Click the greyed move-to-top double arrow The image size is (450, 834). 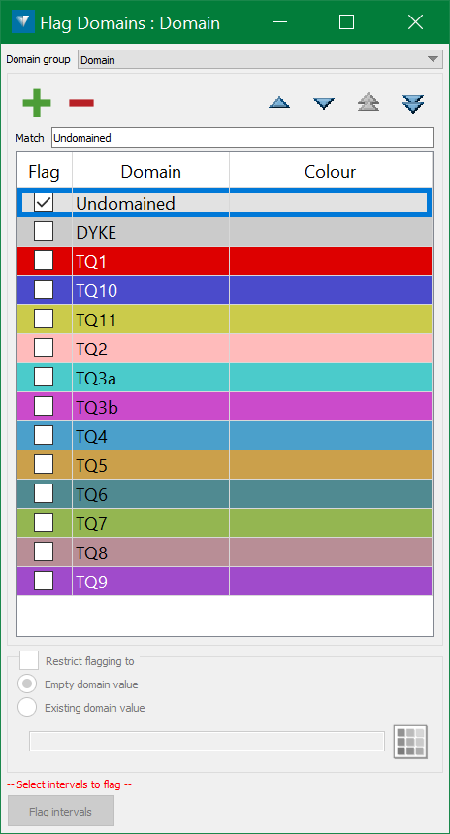[369, 103]
